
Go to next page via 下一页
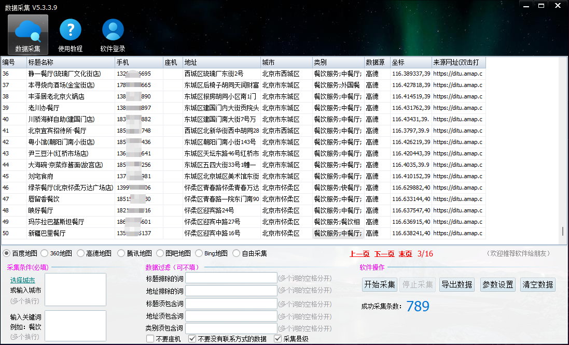click(x=384, y=254)
